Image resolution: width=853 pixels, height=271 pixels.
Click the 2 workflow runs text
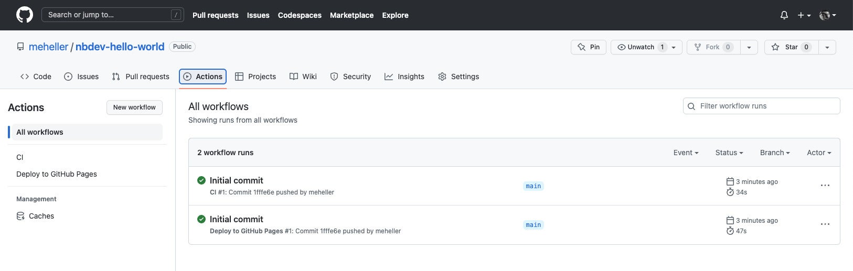point(225,153)
